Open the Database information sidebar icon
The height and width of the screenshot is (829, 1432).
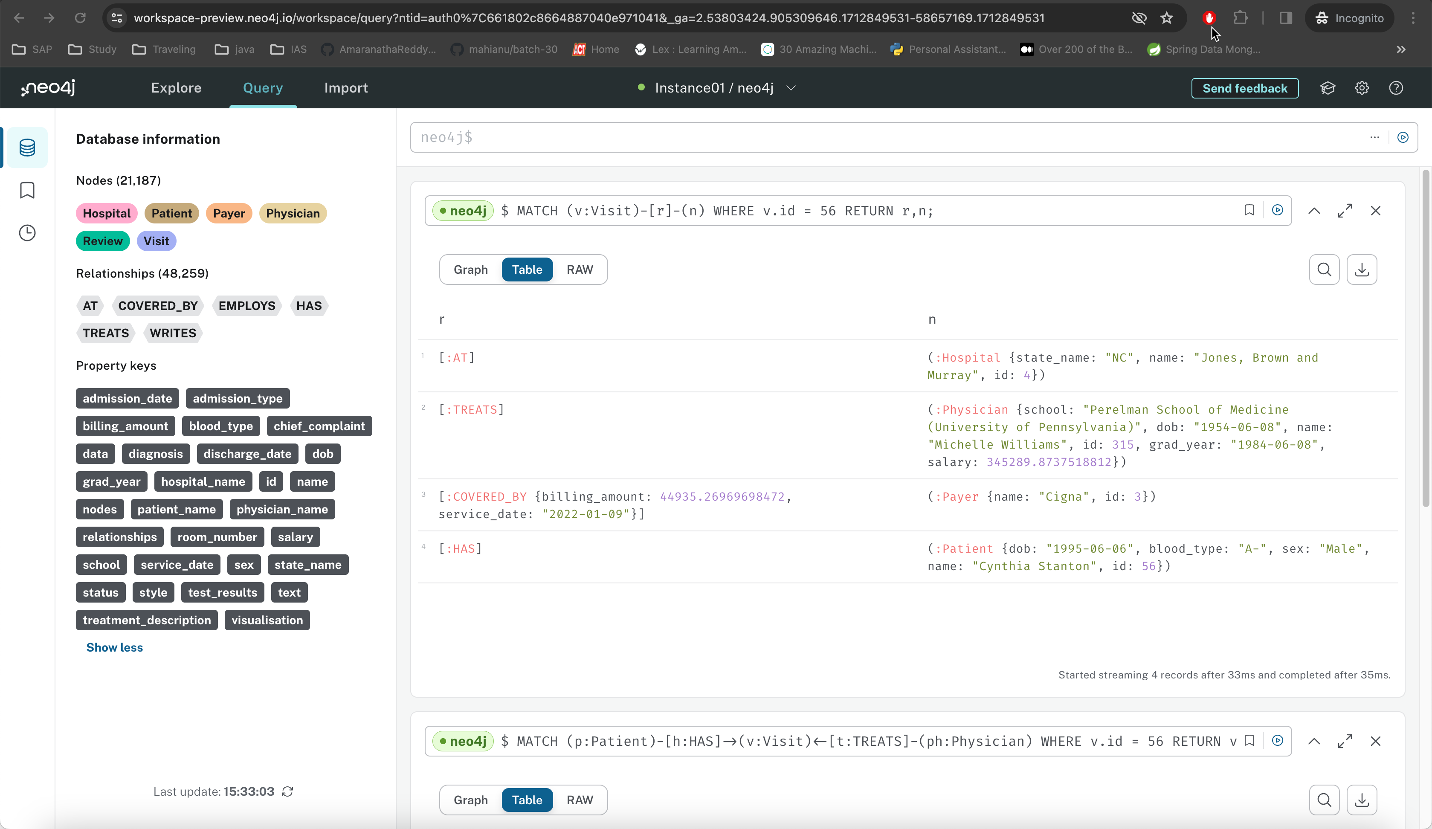click(27, 148)
